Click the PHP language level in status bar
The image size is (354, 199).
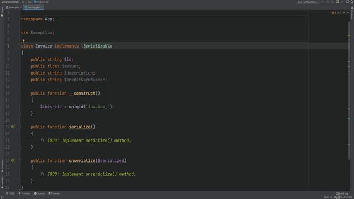(x=328, y=197)
